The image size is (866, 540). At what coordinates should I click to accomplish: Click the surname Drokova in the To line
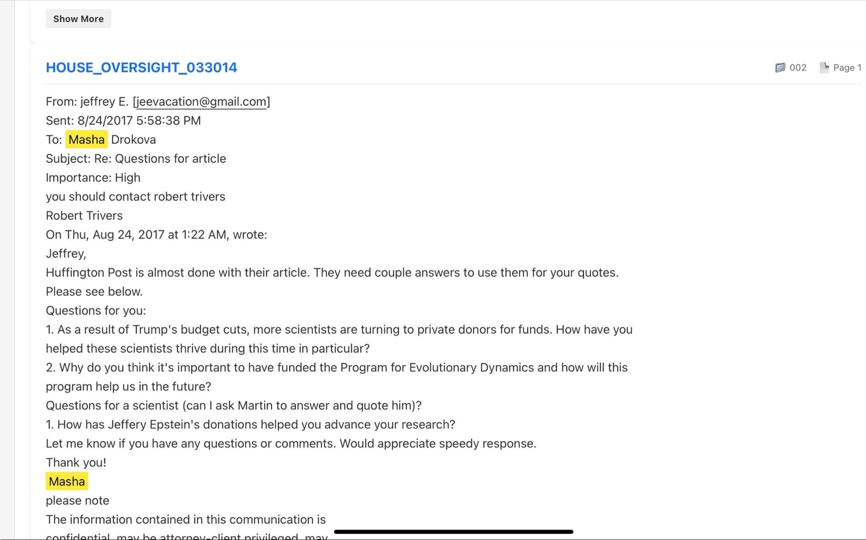(134, 140)
